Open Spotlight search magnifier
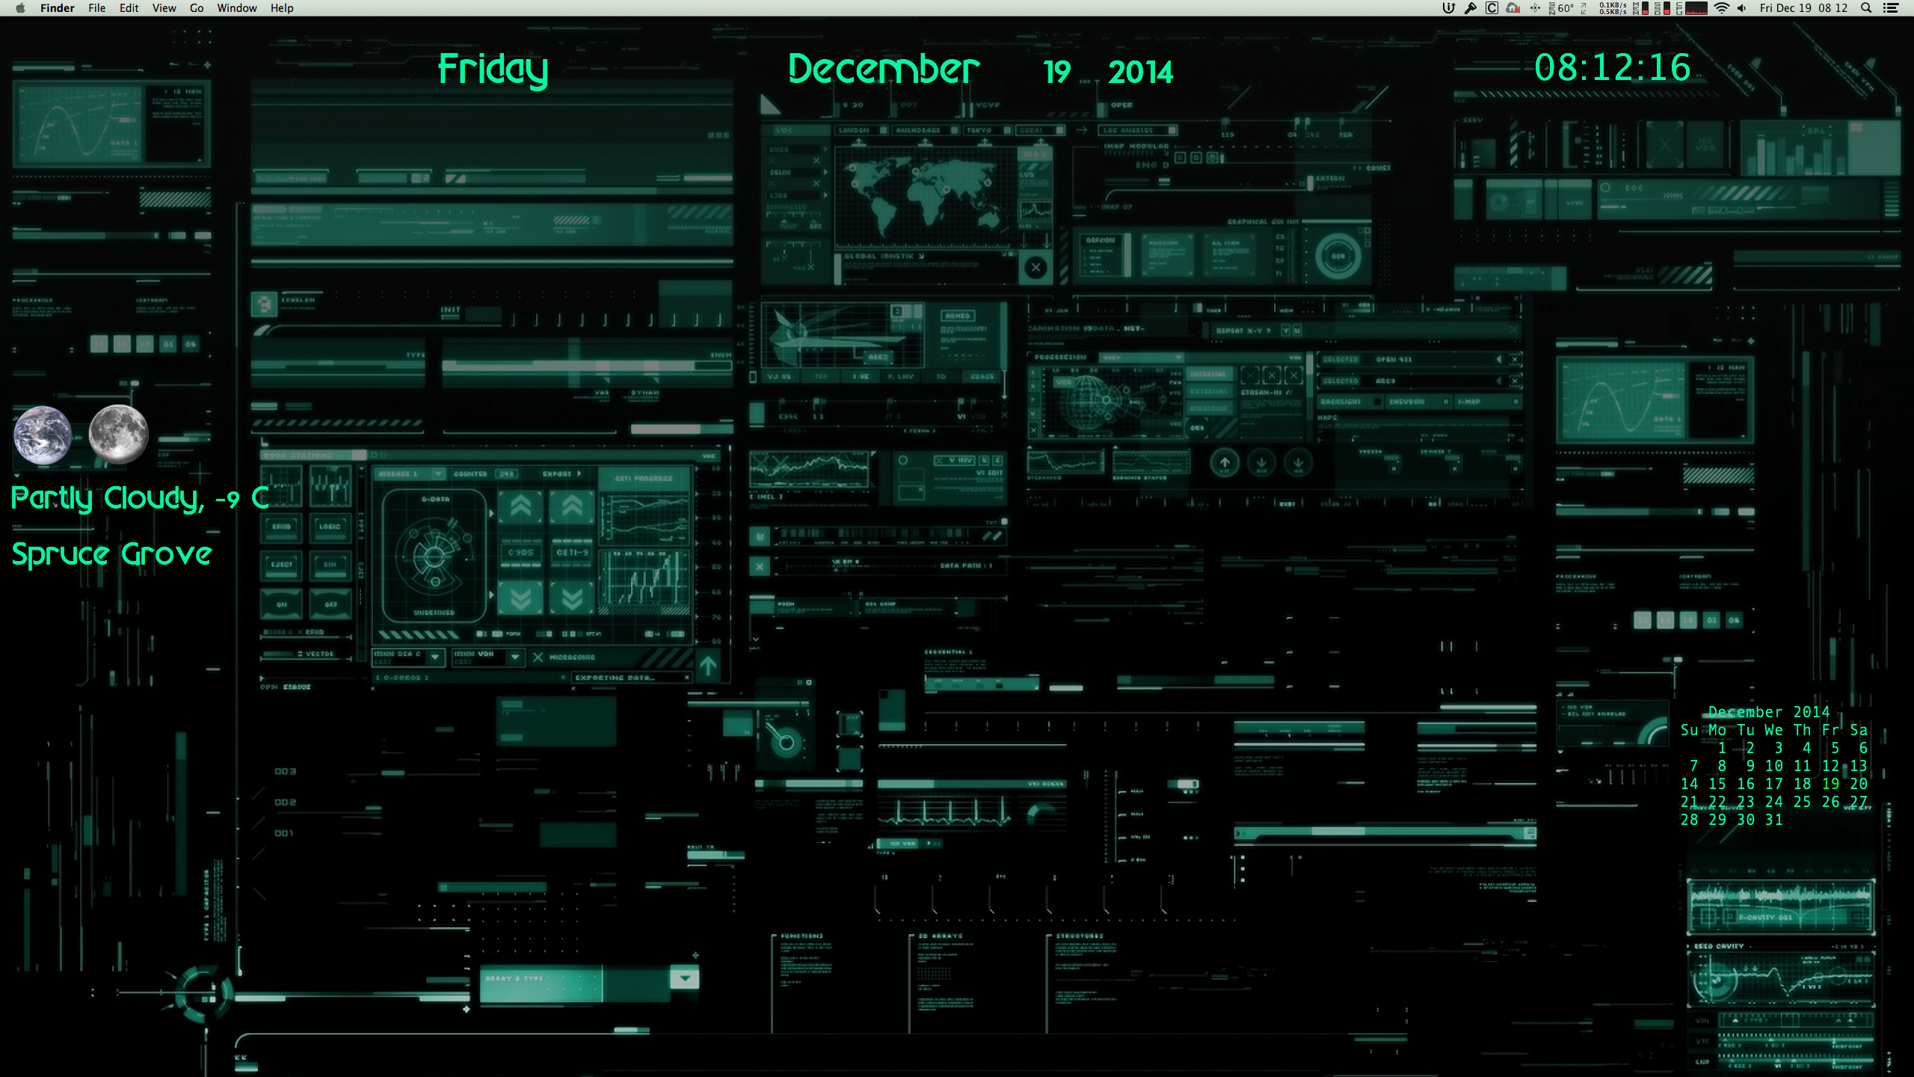This screenshot has height=1077, width=1914. click(1866, 8)
